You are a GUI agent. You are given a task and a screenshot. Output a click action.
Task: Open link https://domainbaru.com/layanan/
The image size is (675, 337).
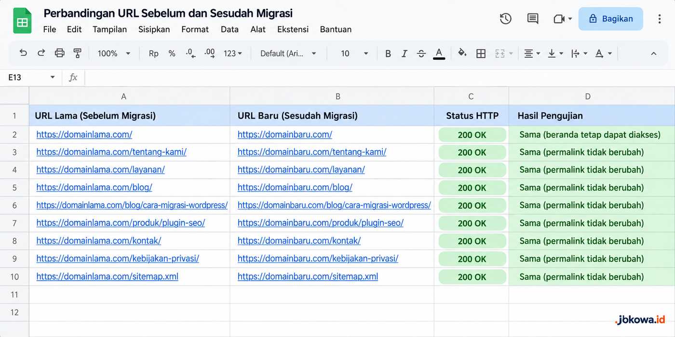click(301, 169)
